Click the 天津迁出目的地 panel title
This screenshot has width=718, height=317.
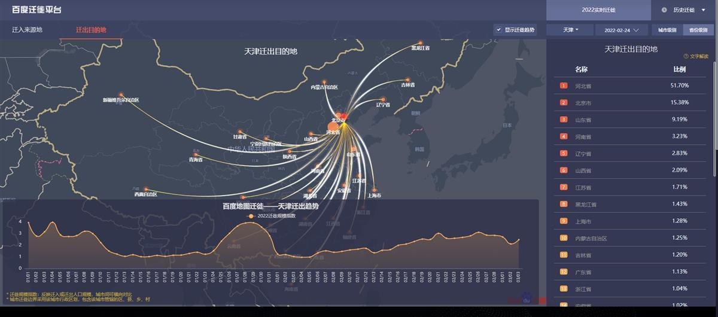click(x=631, y=49)
